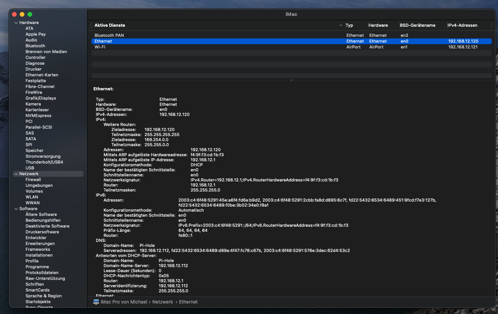This screenshot has height=314, width=498.
Task: Select Audio in the Hardware list
Action: coord(31,40)
